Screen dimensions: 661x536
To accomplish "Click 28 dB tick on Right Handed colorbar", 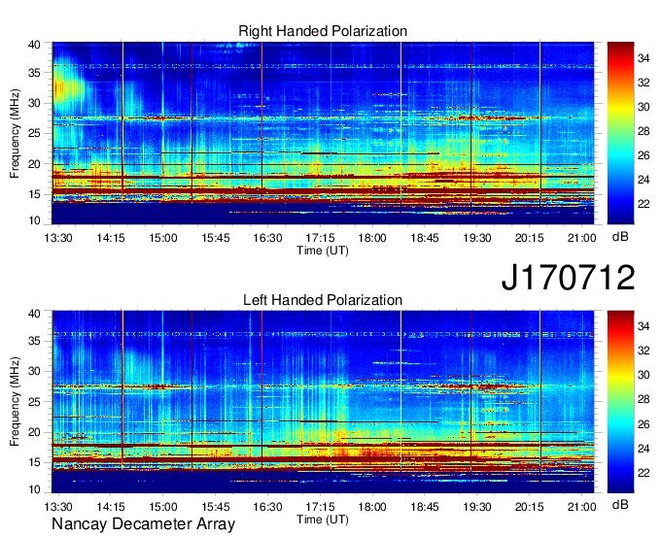I will [644, 131].
